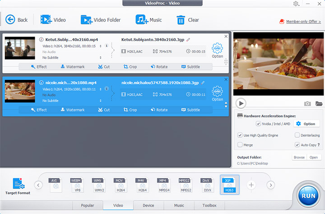Viewport: 325px width, 214px height.
Task: Expand subtitle selector for nicole.michalou file
Action: pyautogui.click(x=101, y=101)
